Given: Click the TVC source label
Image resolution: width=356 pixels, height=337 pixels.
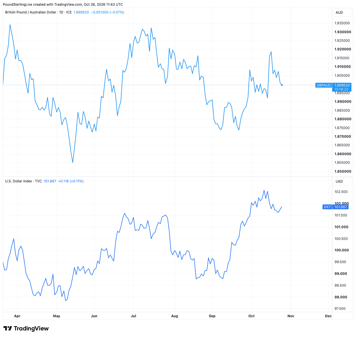Looking at the screenshot, I should click(38, 181).
